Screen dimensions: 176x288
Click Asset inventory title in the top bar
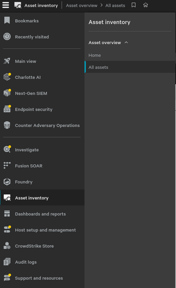point(41,5)
